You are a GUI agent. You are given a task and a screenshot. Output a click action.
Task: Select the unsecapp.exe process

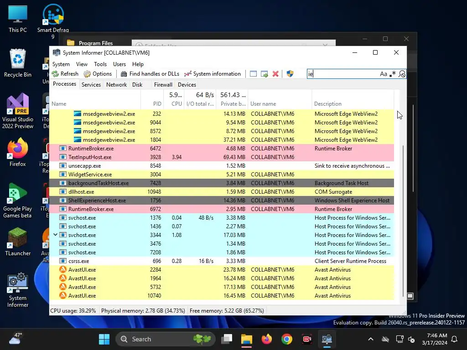(x=222, y=166)
